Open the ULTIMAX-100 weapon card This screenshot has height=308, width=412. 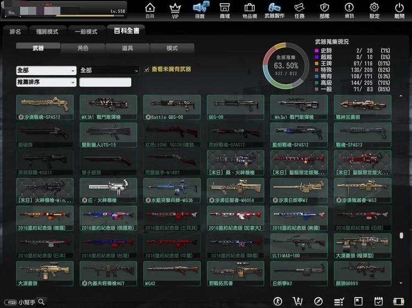299,246
